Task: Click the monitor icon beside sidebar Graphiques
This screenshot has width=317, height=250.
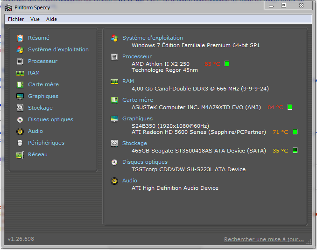Action: 20,97
